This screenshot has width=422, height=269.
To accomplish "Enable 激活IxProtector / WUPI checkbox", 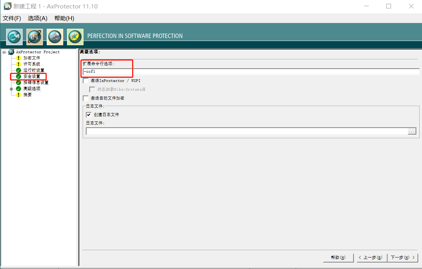I will (x=85, y=81).
